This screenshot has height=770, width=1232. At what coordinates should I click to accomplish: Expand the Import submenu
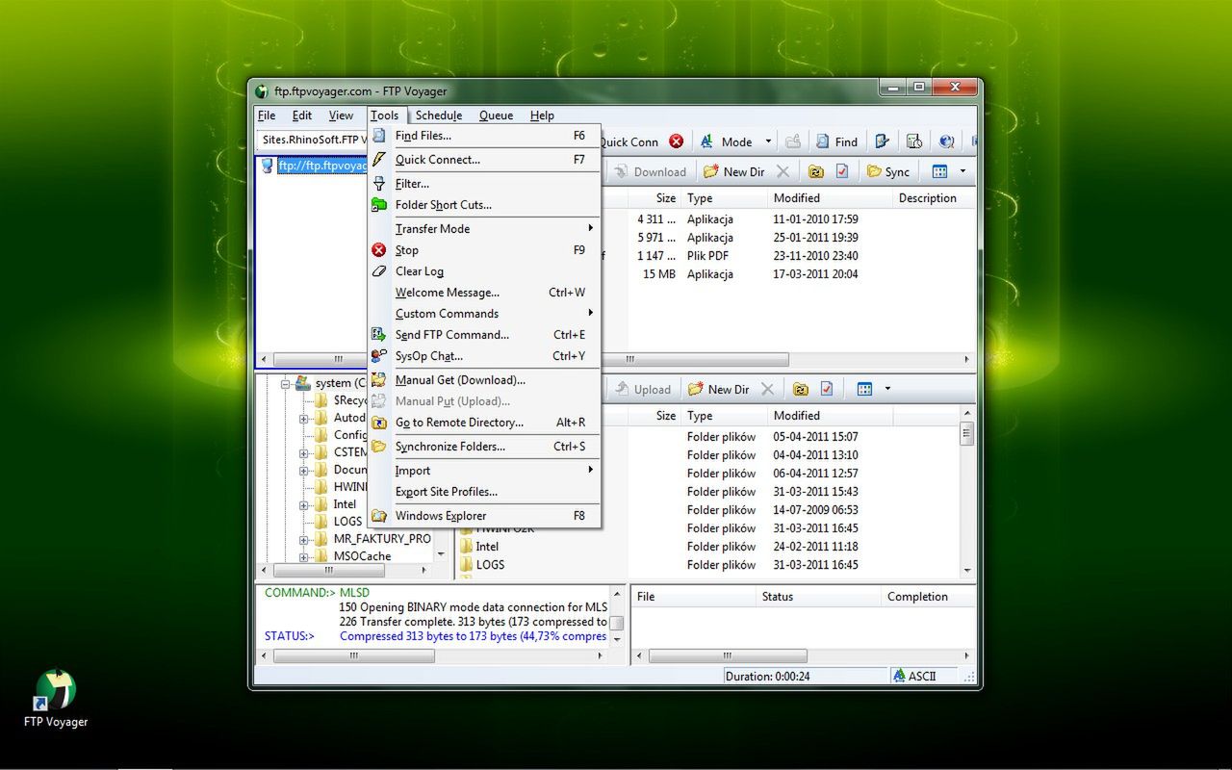(x=484, y=471)
